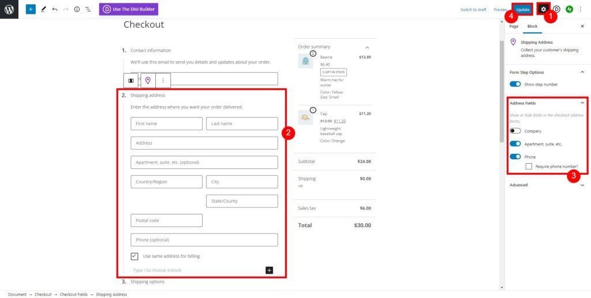Click the Last name field
The width and height of the screenshot is (591, 298).
(242, 123)
